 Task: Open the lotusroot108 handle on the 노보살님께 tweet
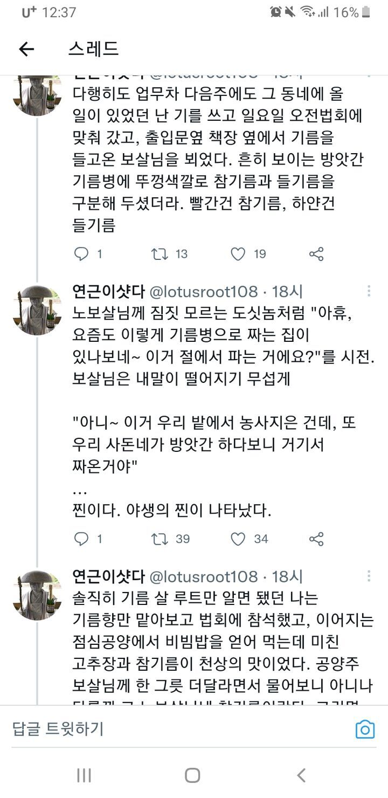203,292
